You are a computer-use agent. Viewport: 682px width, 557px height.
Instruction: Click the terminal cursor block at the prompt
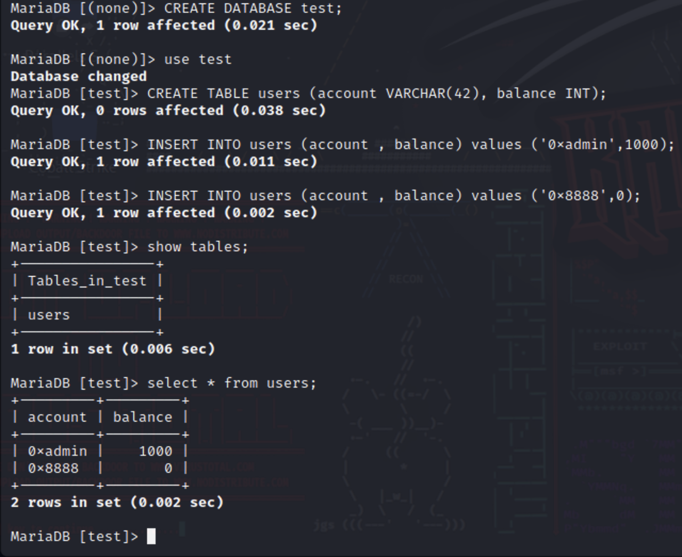(151, 536)
